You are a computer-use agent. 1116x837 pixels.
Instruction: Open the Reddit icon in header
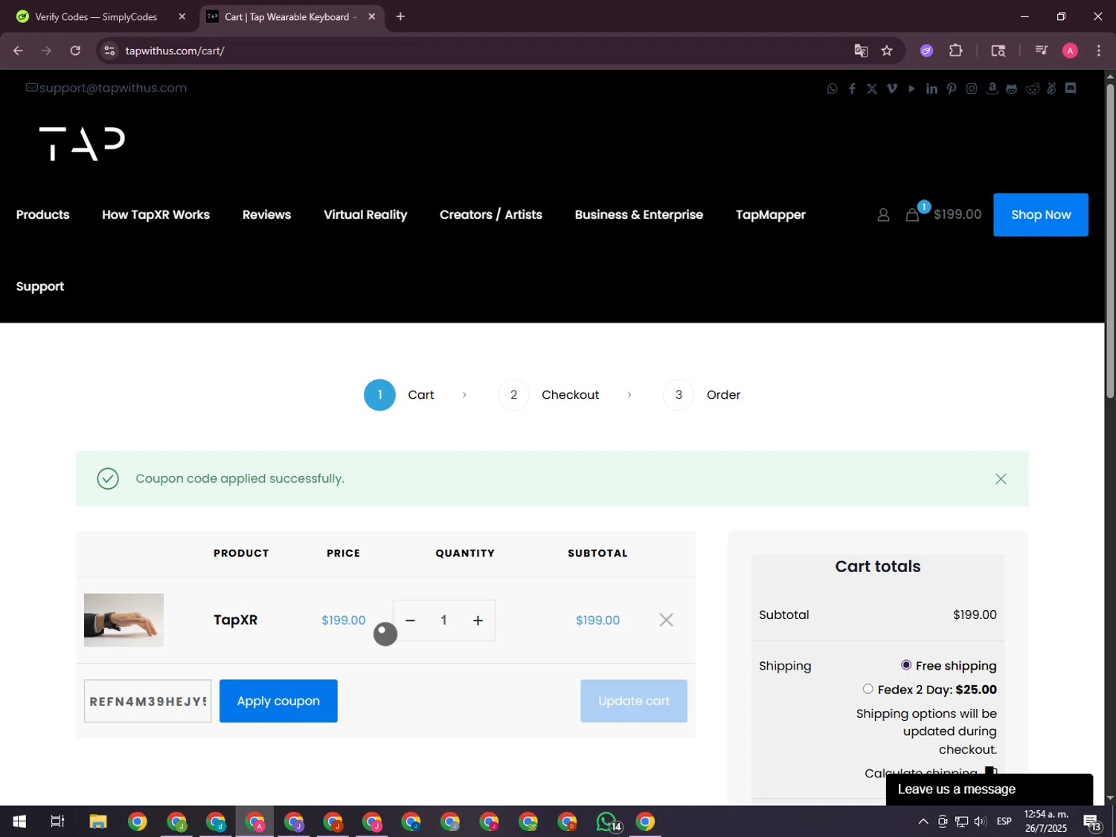(1032, 89)
